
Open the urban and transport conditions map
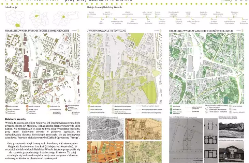click(x=43, y=69)
